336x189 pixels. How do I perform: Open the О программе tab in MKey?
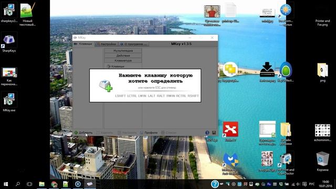click(134, 44)
